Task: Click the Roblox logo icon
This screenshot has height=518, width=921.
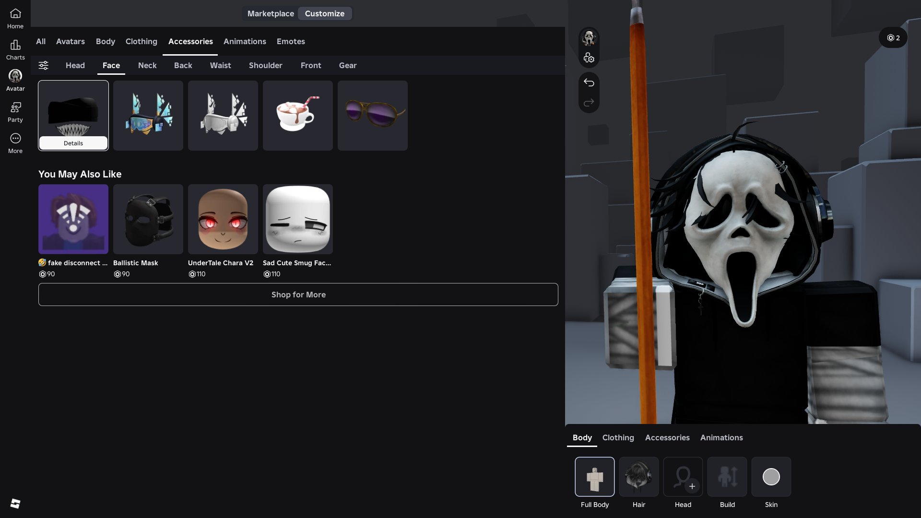Action: [15, 503]
